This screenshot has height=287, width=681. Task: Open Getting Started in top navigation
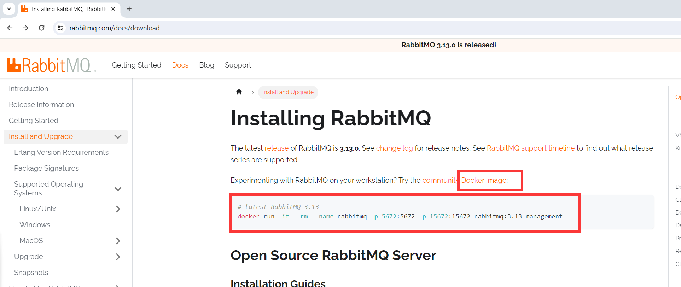point(136,65)
